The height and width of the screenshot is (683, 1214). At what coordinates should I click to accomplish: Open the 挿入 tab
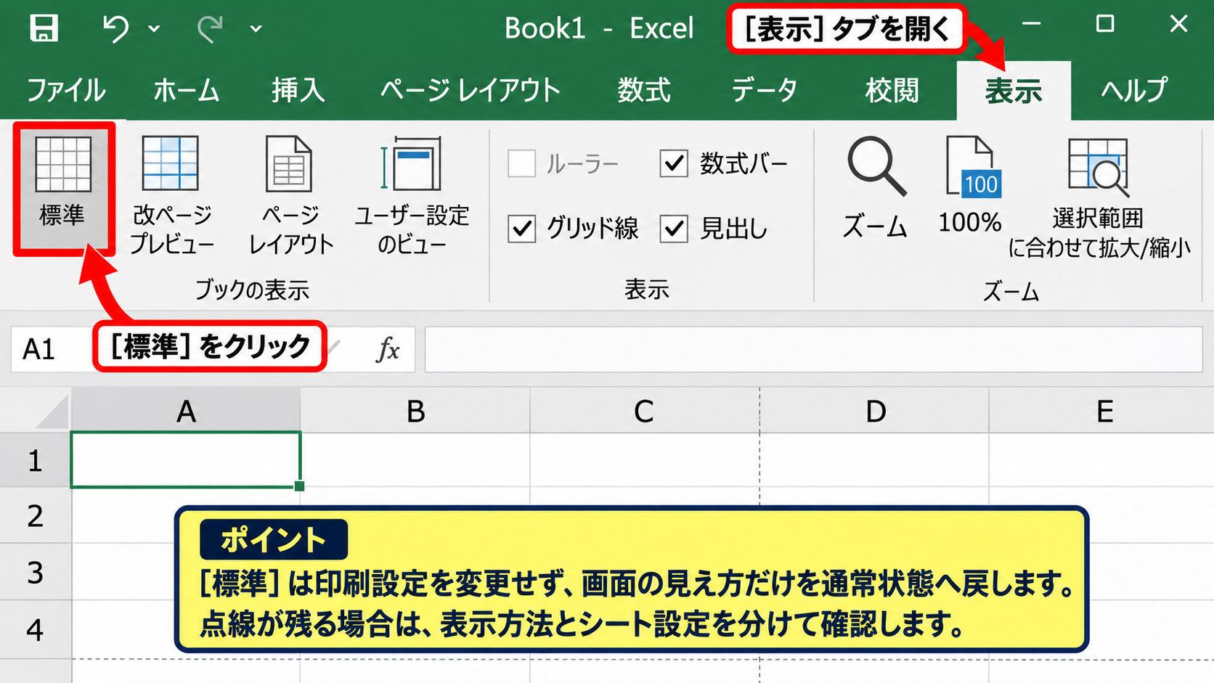click(x=298, y=91)
